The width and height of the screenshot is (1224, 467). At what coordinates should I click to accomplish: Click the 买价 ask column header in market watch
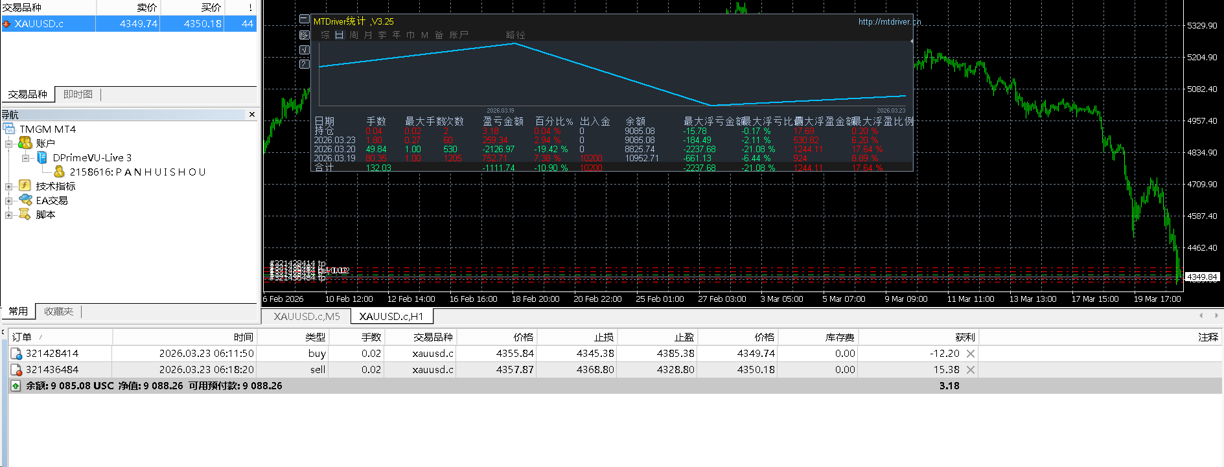click(192, 8)
